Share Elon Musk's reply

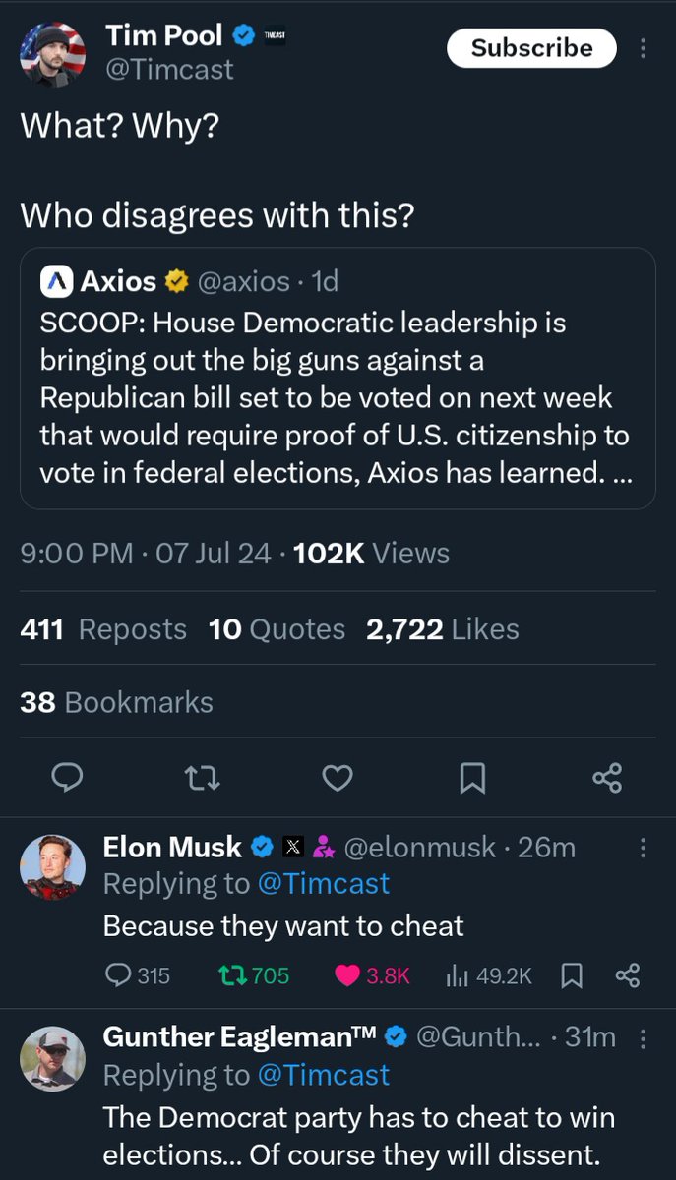click(x=627, y=975)
